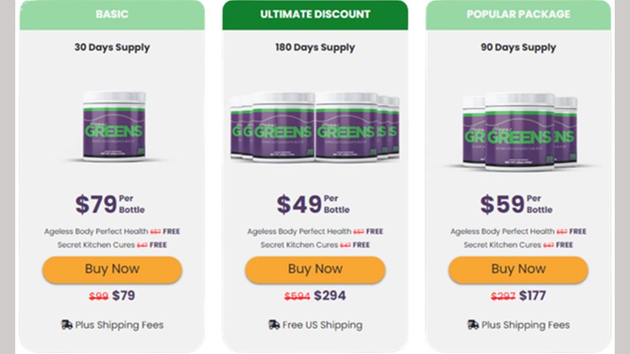The width and height of the screenshot is (630, 354).
Task: Select the ULTIMATE DISCOUNT header banner
Action: pos(315,15)
